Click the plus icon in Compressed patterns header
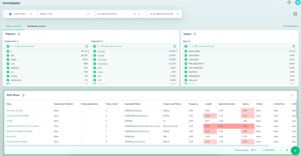This screenshot has height=156, width=301. pos(87,46)
